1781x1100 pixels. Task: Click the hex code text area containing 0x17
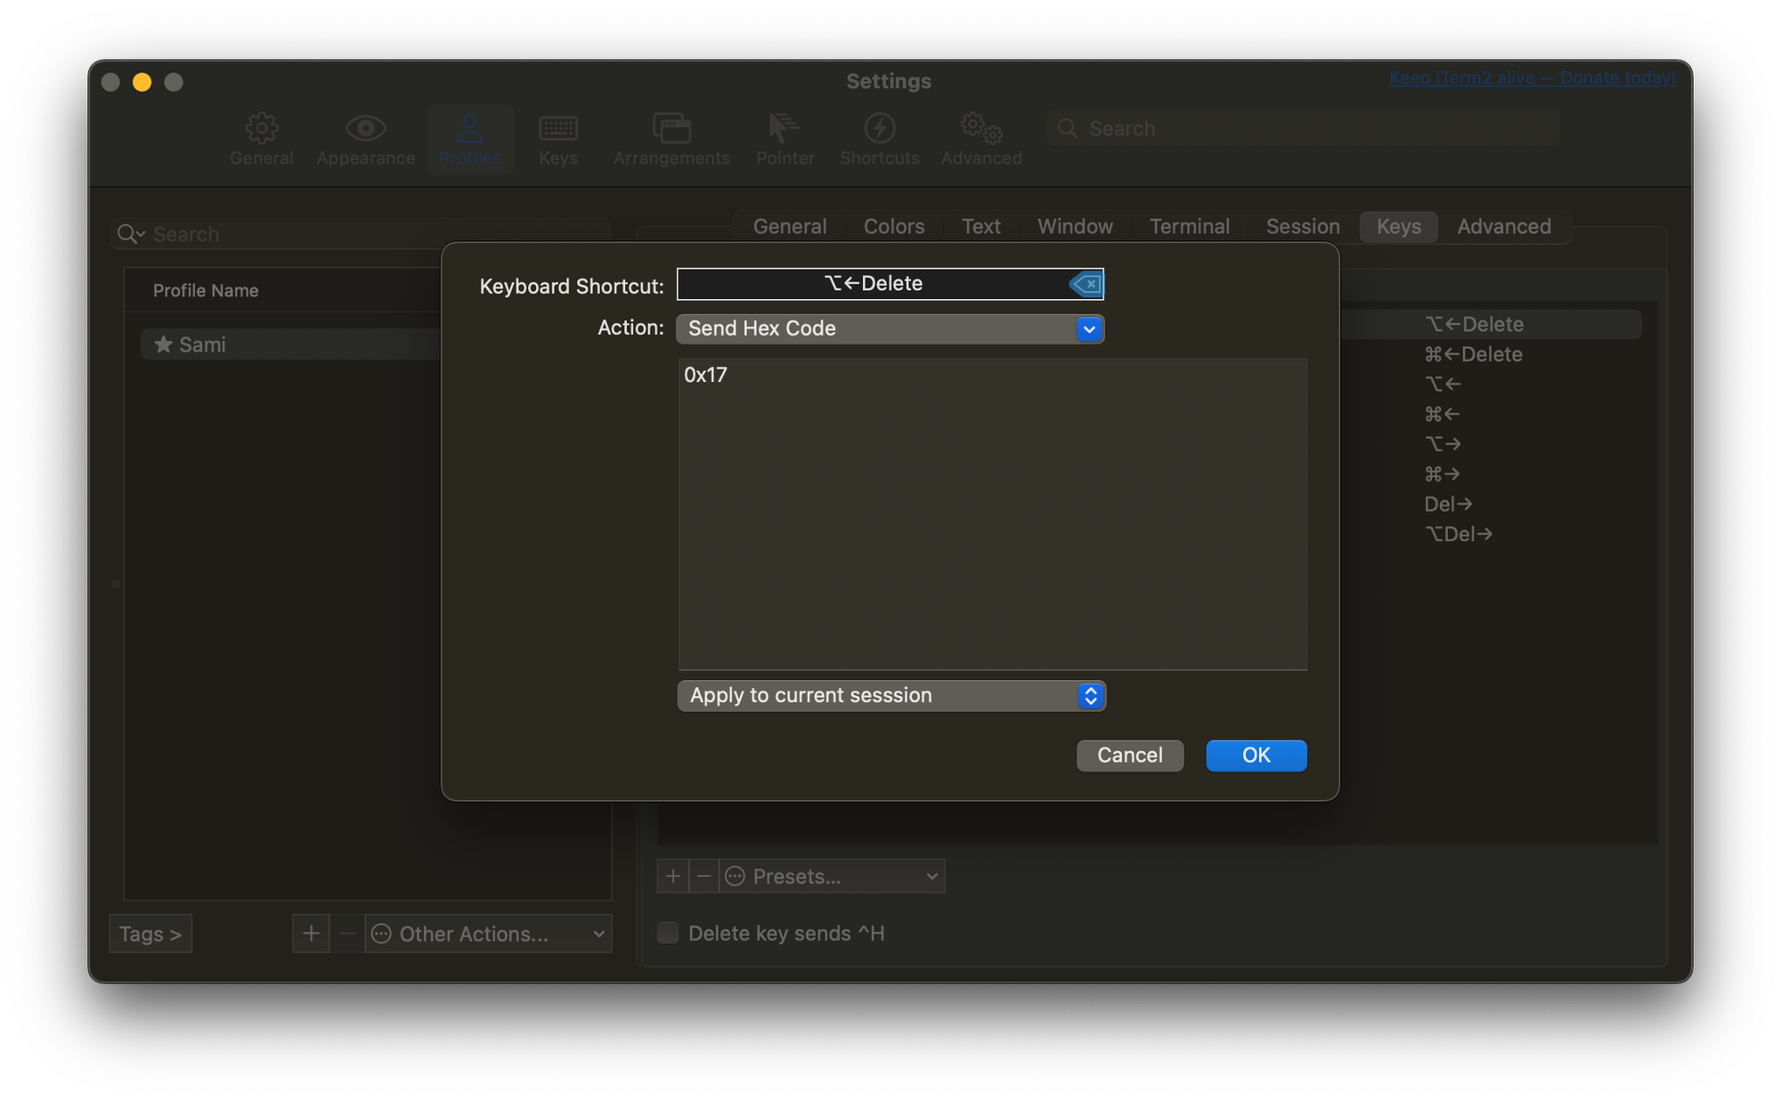(992, 514)
